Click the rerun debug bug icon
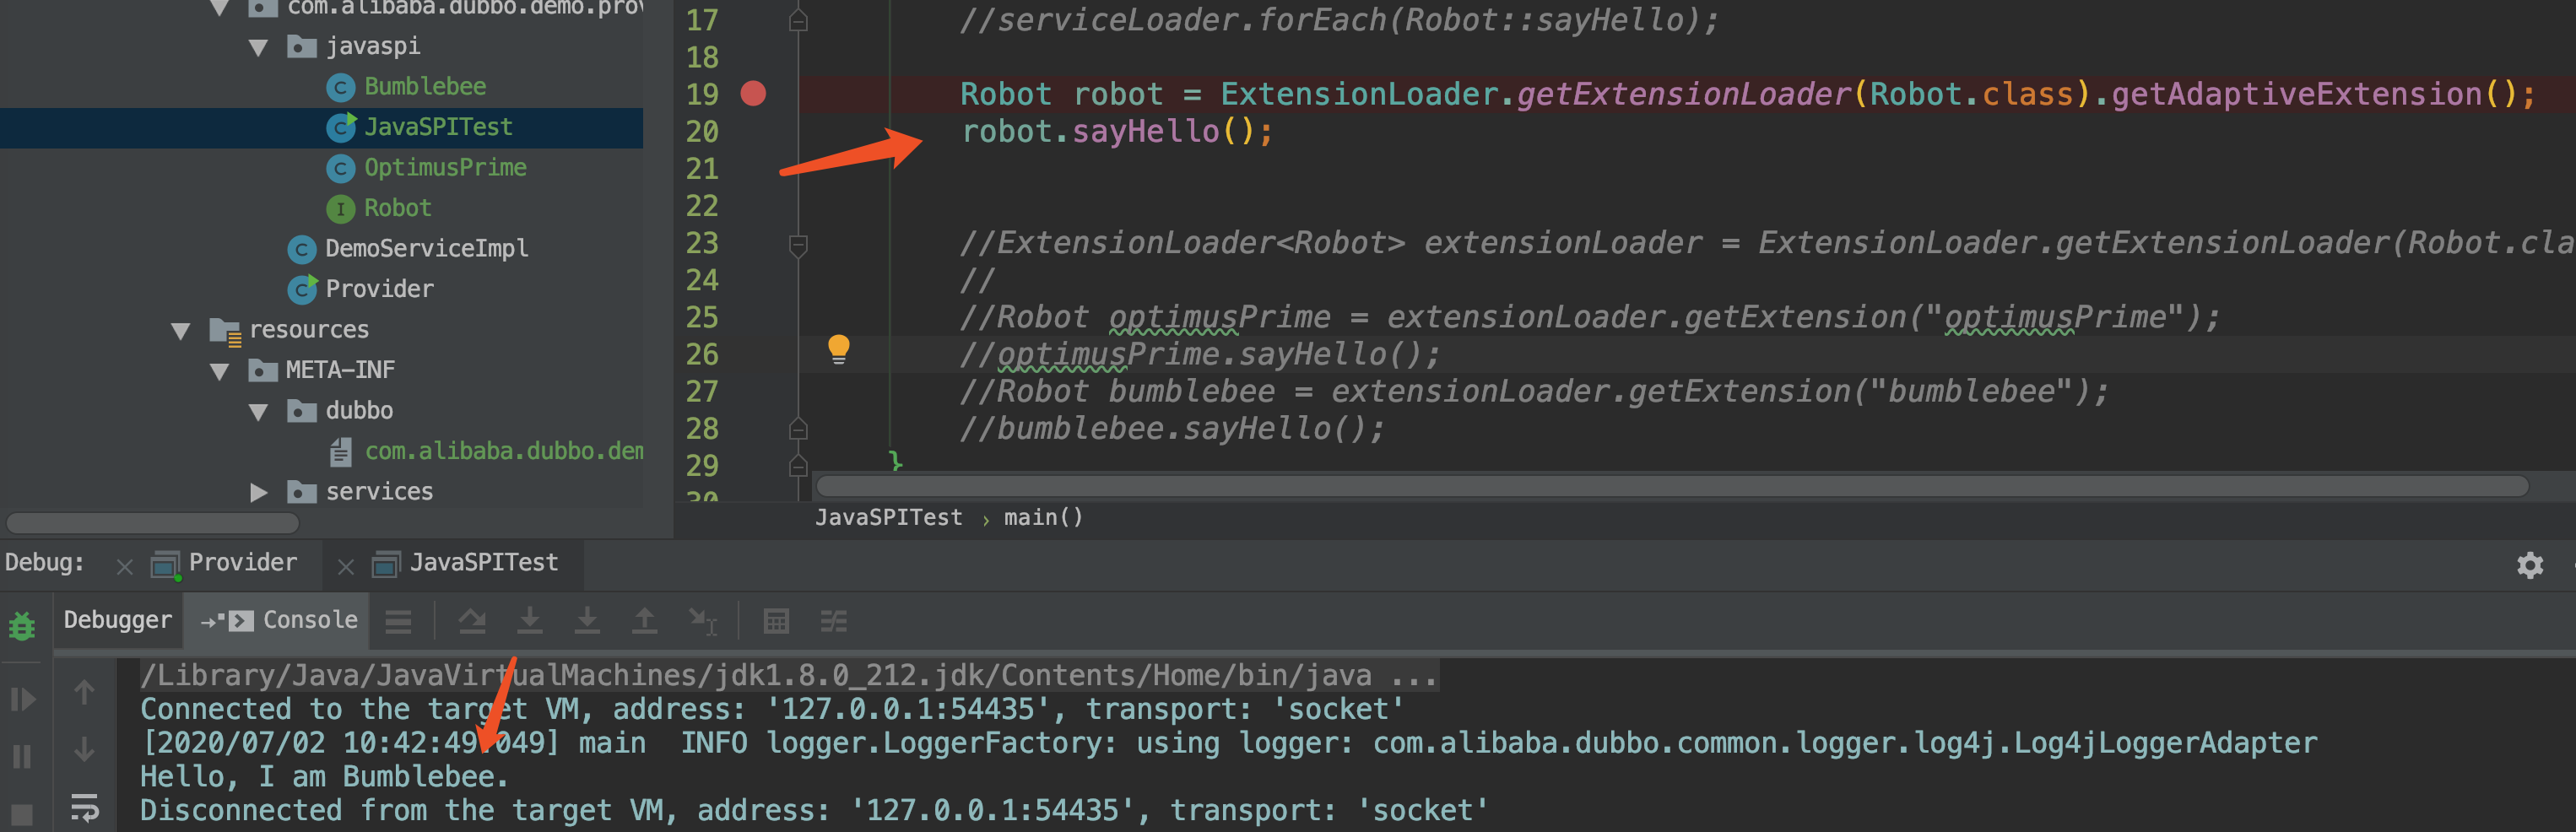 pos(22,626)
